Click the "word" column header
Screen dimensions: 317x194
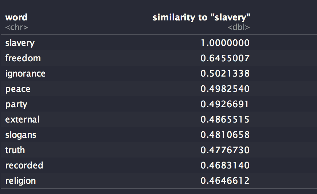coord(16,17)
